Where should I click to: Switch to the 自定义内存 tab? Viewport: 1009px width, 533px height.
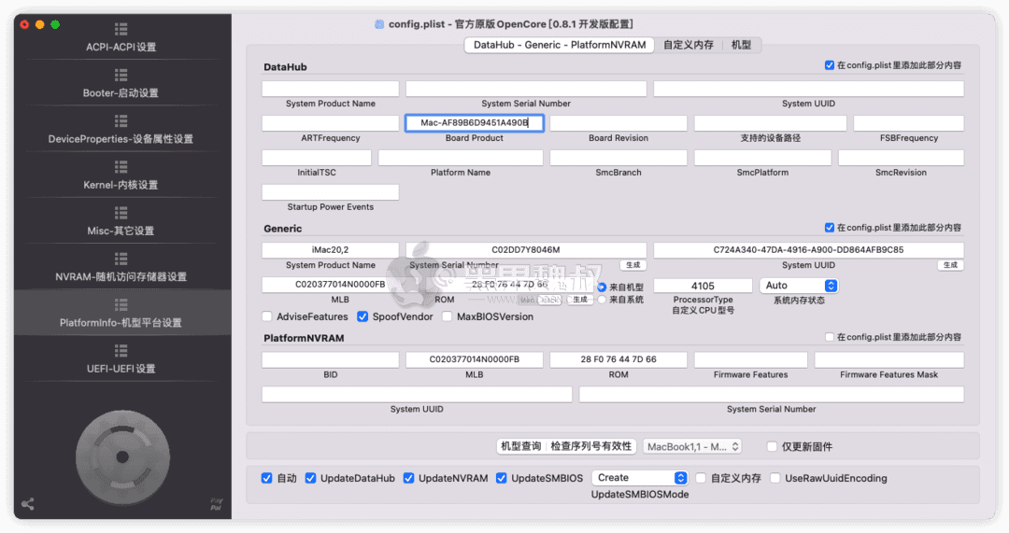click(689, 45)
